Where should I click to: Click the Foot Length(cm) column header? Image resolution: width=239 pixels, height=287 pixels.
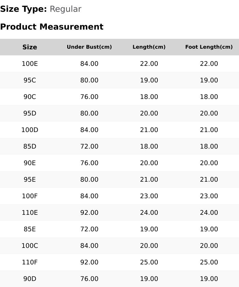pyautogui.click(x=209, y=47)
